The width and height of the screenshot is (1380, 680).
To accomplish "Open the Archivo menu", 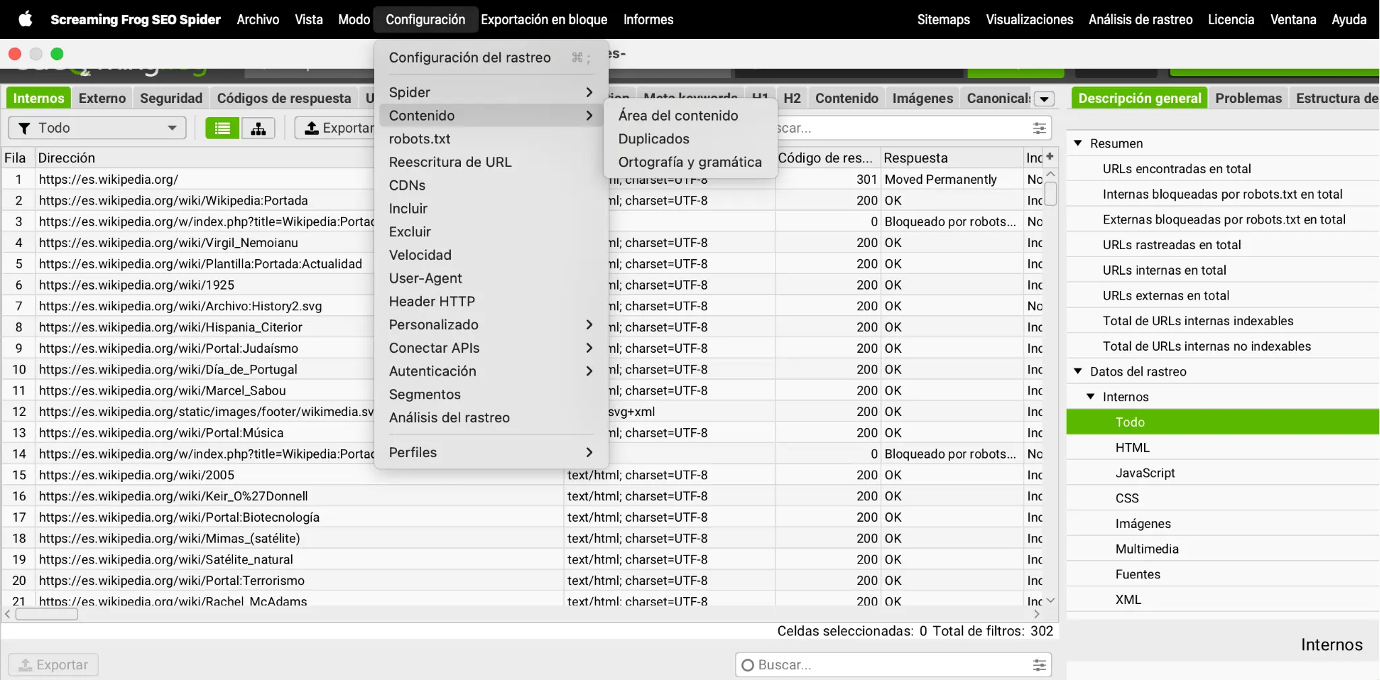I will point(258,20).
